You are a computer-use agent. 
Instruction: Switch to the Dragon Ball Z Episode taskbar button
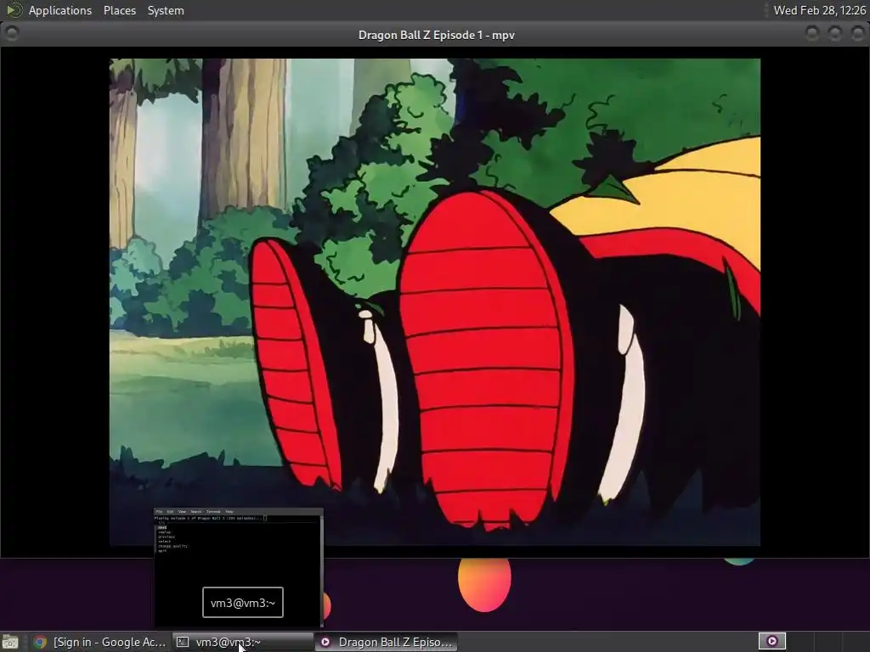tap(387, 642)
